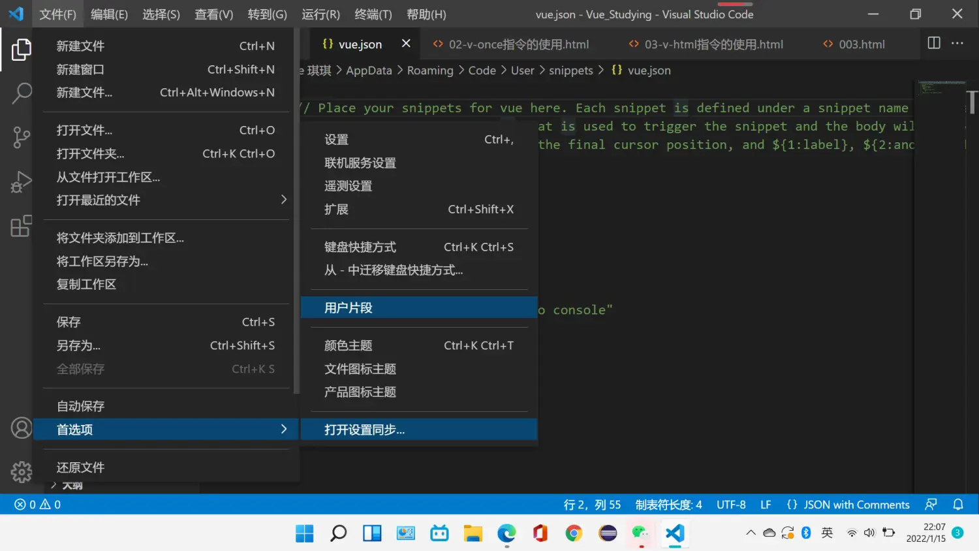Select 颜色主题 submenu item

pos(419,345)
